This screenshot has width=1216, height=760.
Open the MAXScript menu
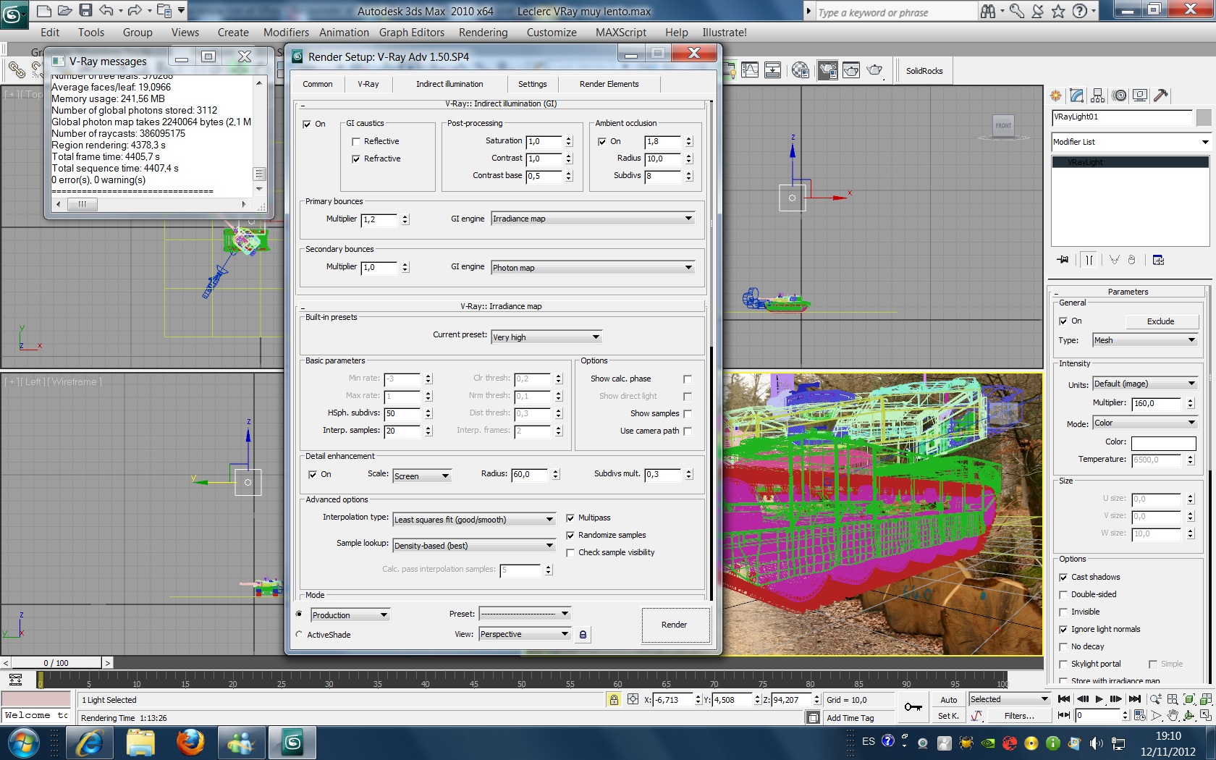click(621, 33)
